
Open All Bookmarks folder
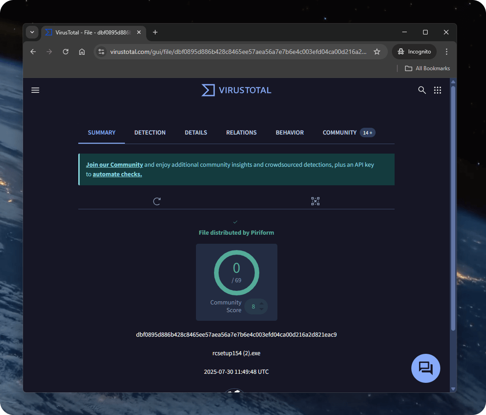click(428, 68)
